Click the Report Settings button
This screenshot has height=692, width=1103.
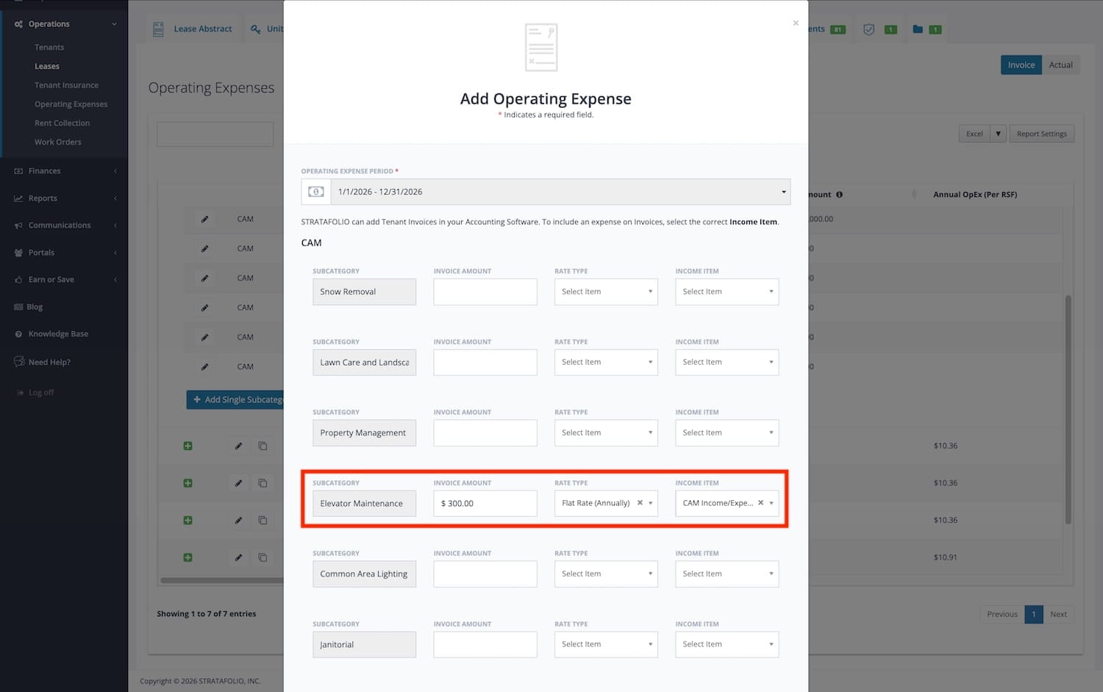click(x=1041, y=134)
